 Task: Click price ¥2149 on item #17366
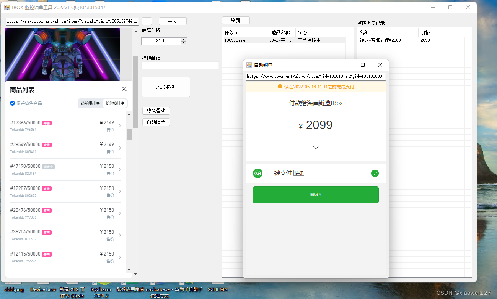coord(107,123)
